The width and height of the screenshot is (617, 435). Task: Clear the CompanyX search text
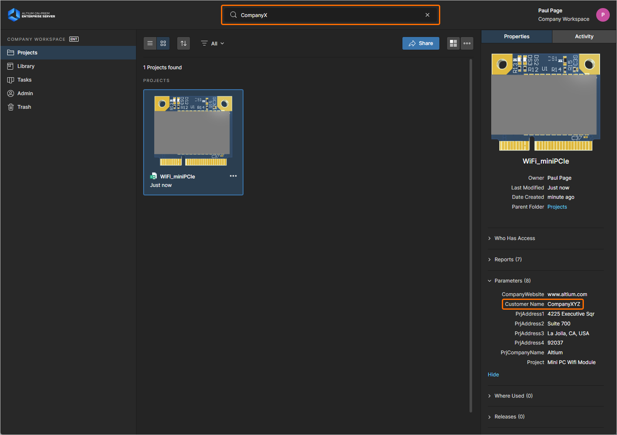click(427, 15)
